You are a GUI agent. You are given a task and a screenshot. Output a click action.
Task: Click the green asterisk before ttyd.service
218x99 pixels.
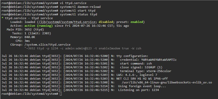pyautogui.click(x=2, y=18)
